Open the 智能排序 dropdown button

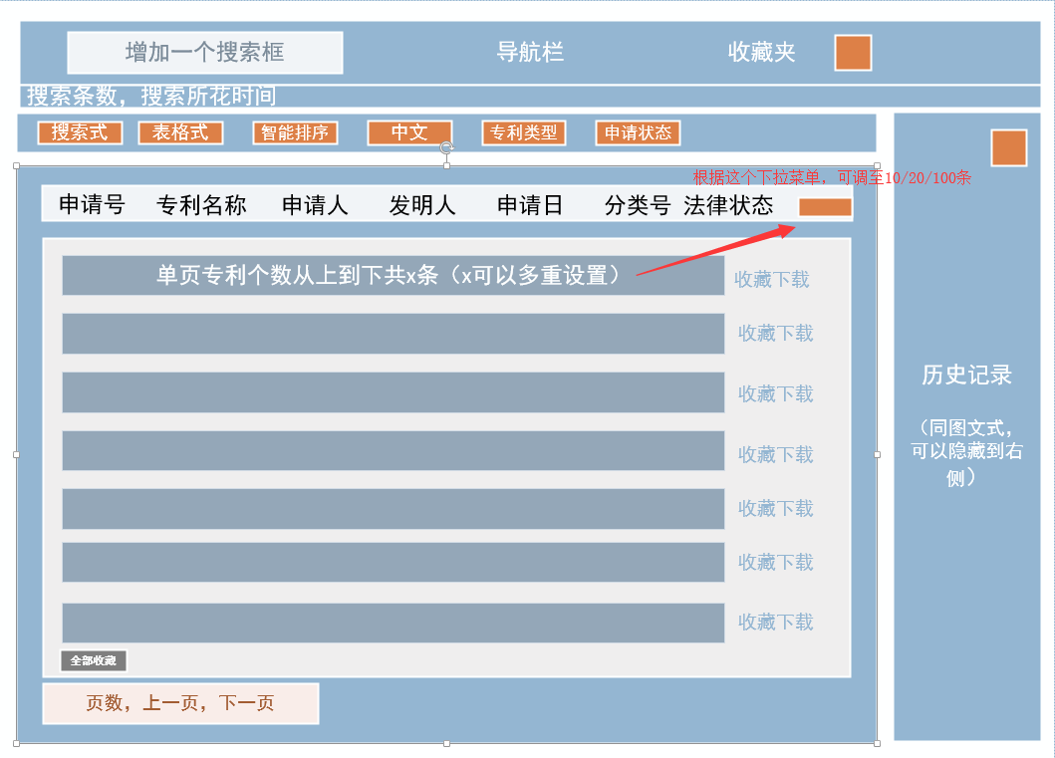pyautogui.click(x=295, y=132)
